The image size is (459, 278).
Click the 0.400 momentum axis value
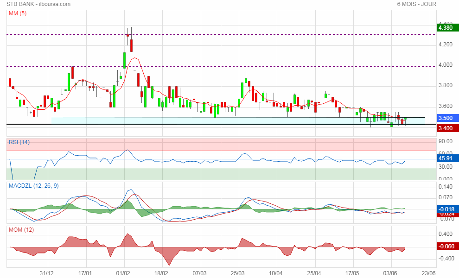(x=446, y=234)
